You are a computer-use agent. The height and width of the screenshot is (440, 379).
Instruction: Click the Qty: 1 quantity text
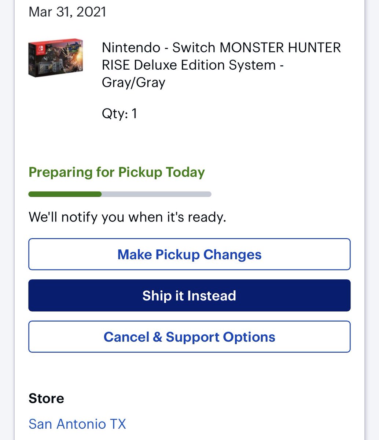click(x=119, y=114)
